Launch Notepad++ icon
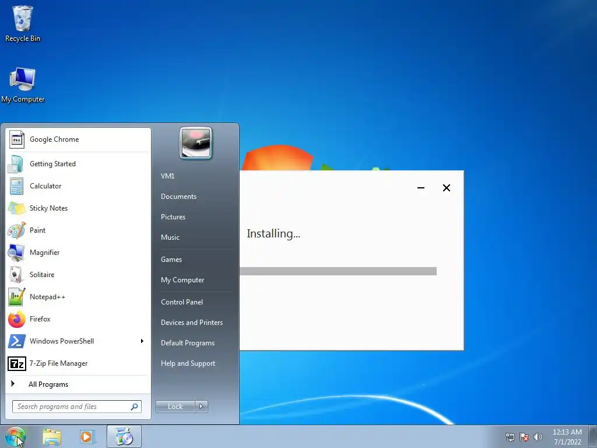The height and width of the screenshot is (448, 597). click(x=16, y=297)
